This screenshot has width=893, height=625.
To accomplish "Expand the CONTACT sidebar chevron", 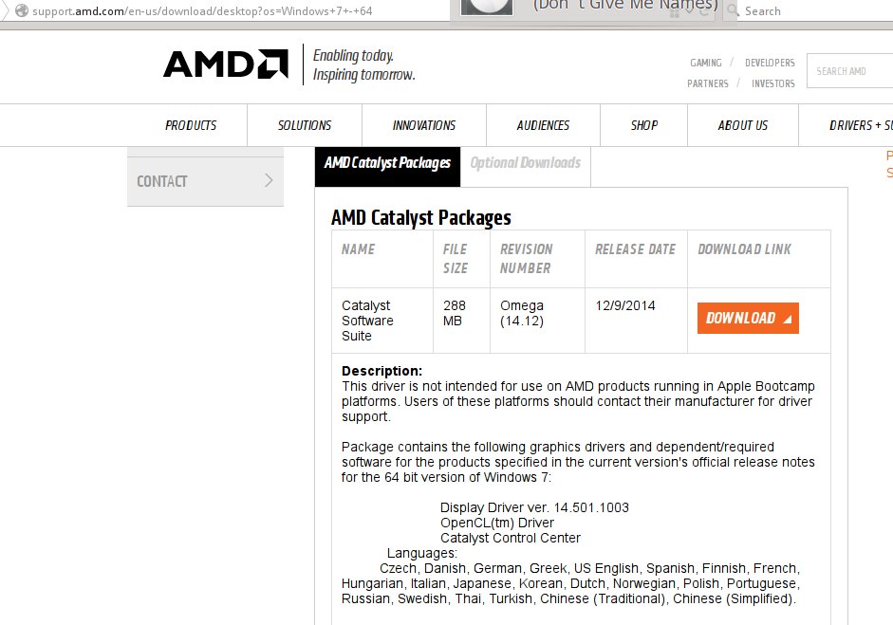I will click(x=269, y=180).
